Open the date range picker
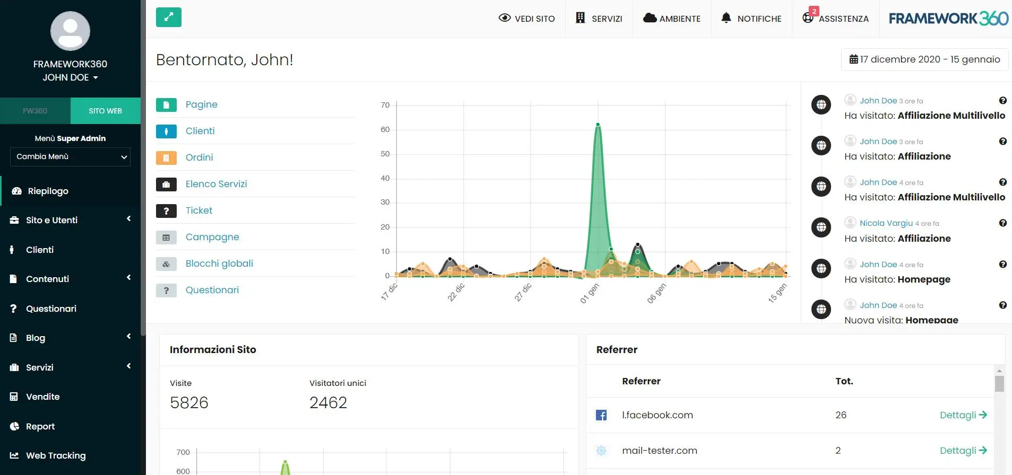 [924, 59]
